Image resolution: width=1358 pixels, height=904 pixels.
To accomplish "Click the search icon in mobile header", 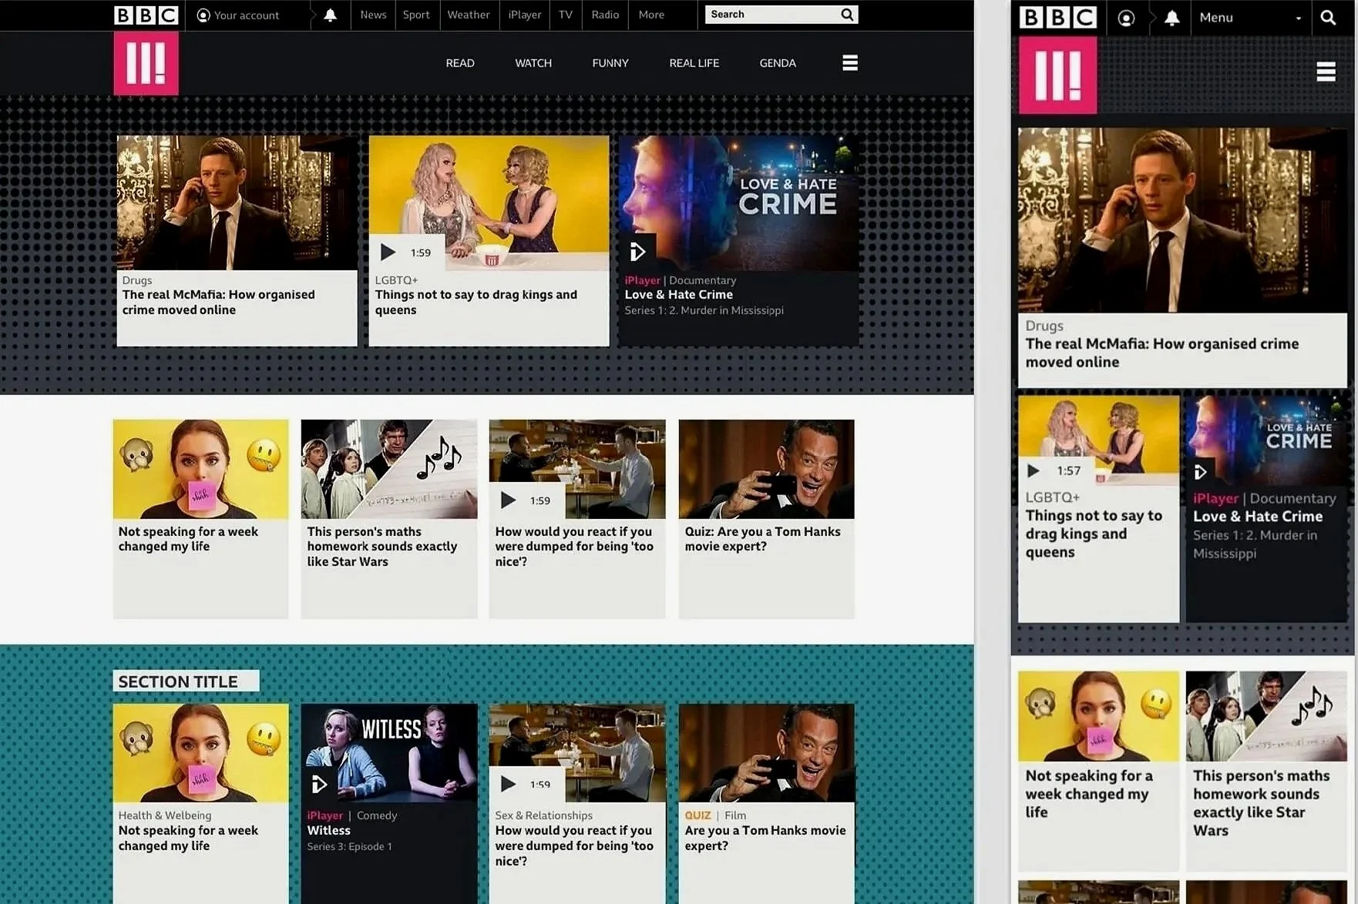I will pyautogui.click(x=1328, y=18).
